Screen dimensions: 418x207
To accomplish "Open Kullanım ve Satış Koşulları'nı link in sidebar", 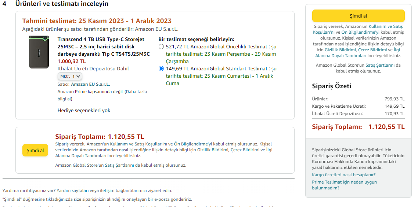I will tap(358, 29).
